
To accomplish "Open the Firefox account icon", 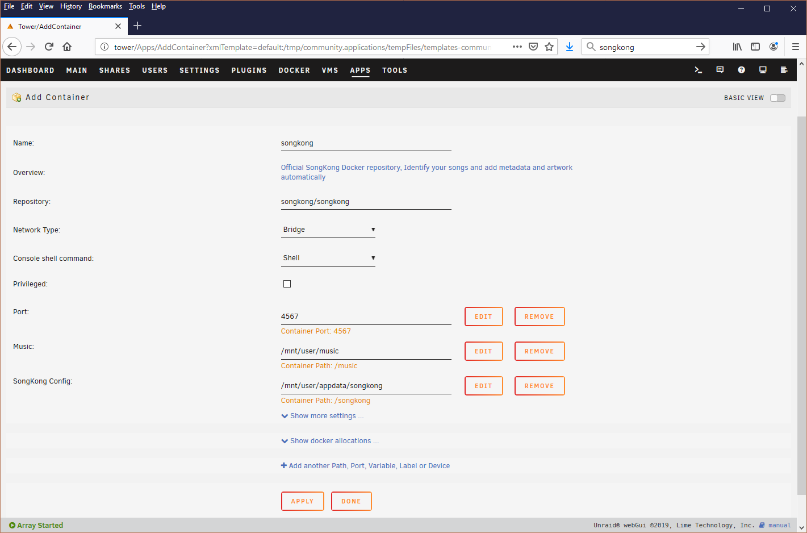I will point(773,47).
